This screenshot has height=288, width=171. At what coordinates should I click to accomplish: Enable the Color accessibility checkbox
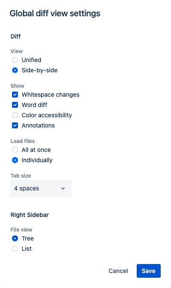point(15,115)
